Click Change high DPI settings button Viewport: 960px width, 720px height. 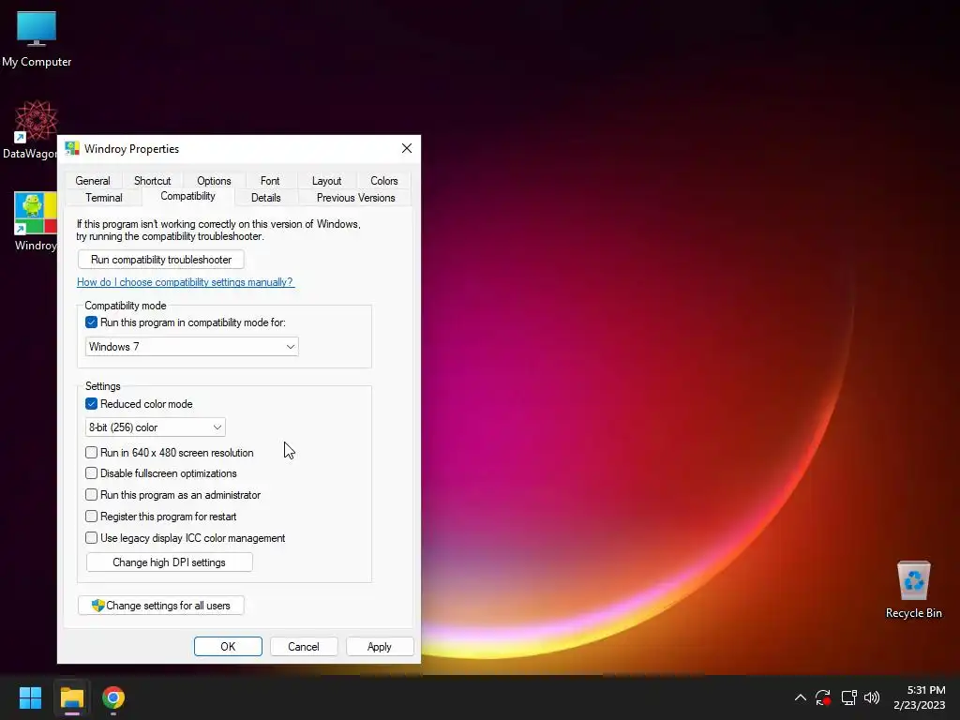(169, 562)
